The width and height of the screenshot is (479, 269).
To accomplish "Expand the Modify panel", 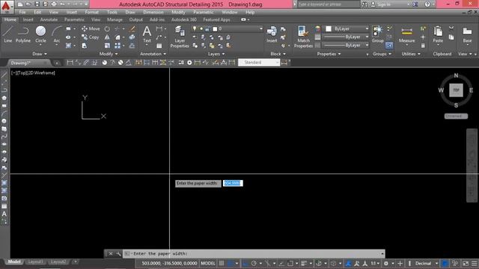I will [109, 54].
